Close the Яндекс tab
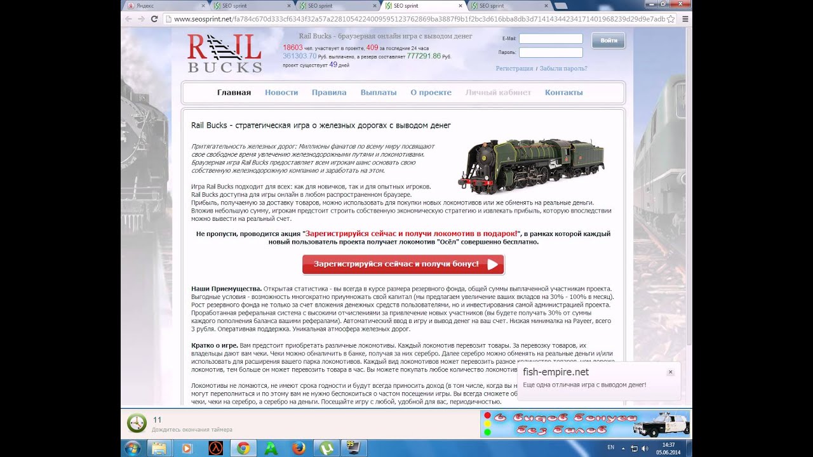Viewport: 813px width, 457px height. coord(203,6)
